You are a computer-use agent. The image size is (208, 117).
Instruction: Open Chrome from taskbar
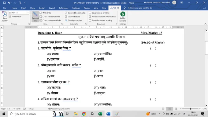(84, 114)
